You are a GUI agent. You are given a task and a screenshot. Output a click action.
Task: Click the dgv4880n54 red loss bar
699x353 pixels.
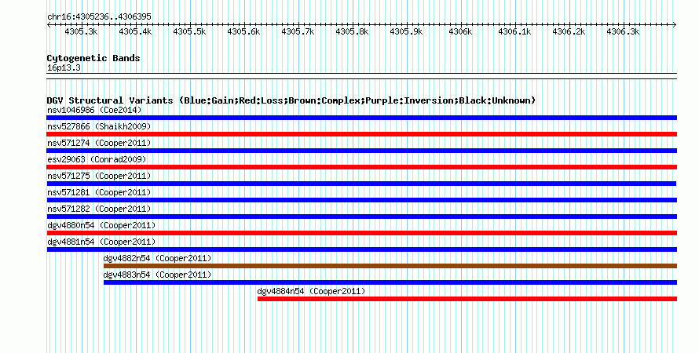click(361, 233)
